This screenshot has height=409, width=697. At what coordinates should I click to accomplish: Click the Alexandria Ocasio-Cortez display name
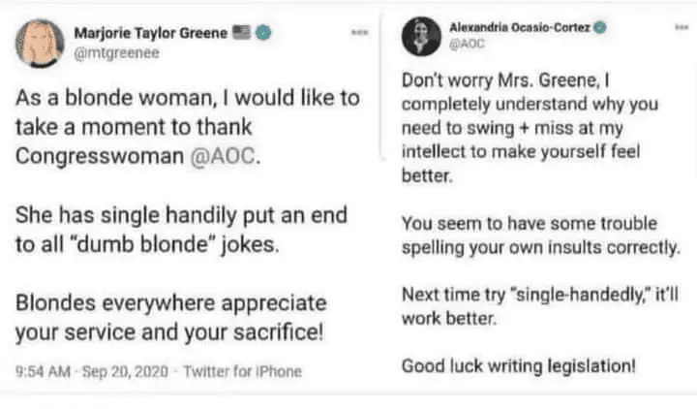tap(520, 26)
